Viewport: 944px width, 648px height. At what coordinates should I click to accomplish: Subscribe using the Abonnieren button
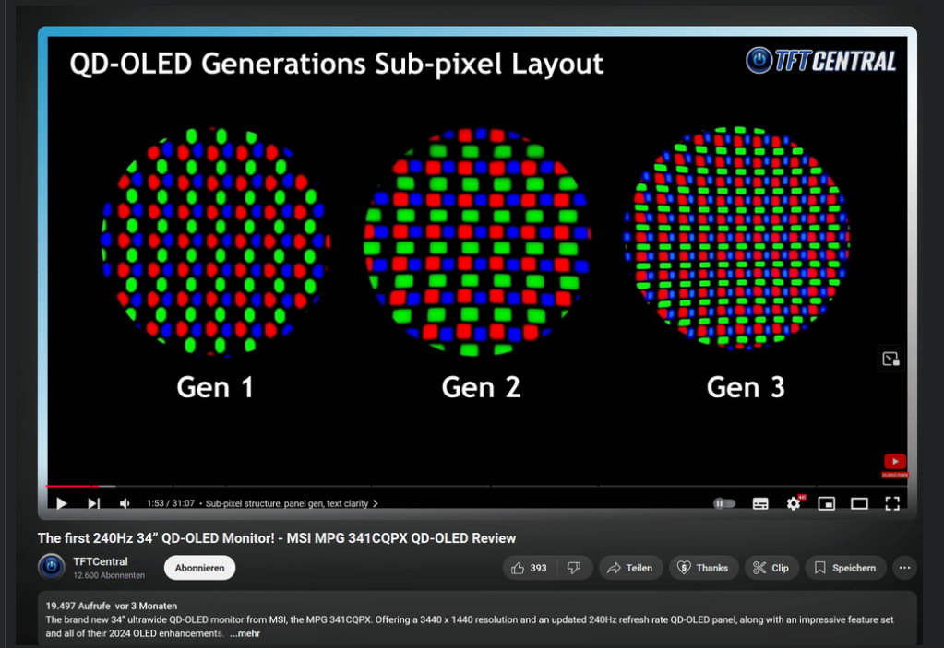tap(199, 568)
